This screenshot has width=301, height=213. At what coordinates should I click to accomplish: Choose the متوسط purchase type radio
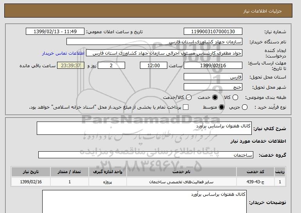click(222, 107)
